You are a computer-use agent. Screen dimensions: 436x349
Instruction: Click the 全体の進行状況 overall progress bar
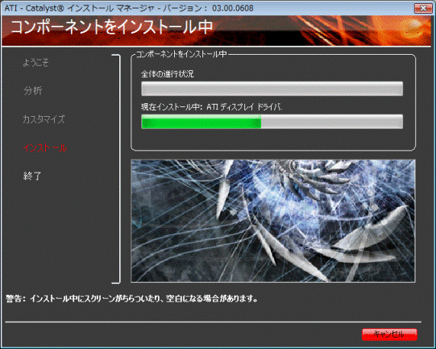click(x=272, y=89)
